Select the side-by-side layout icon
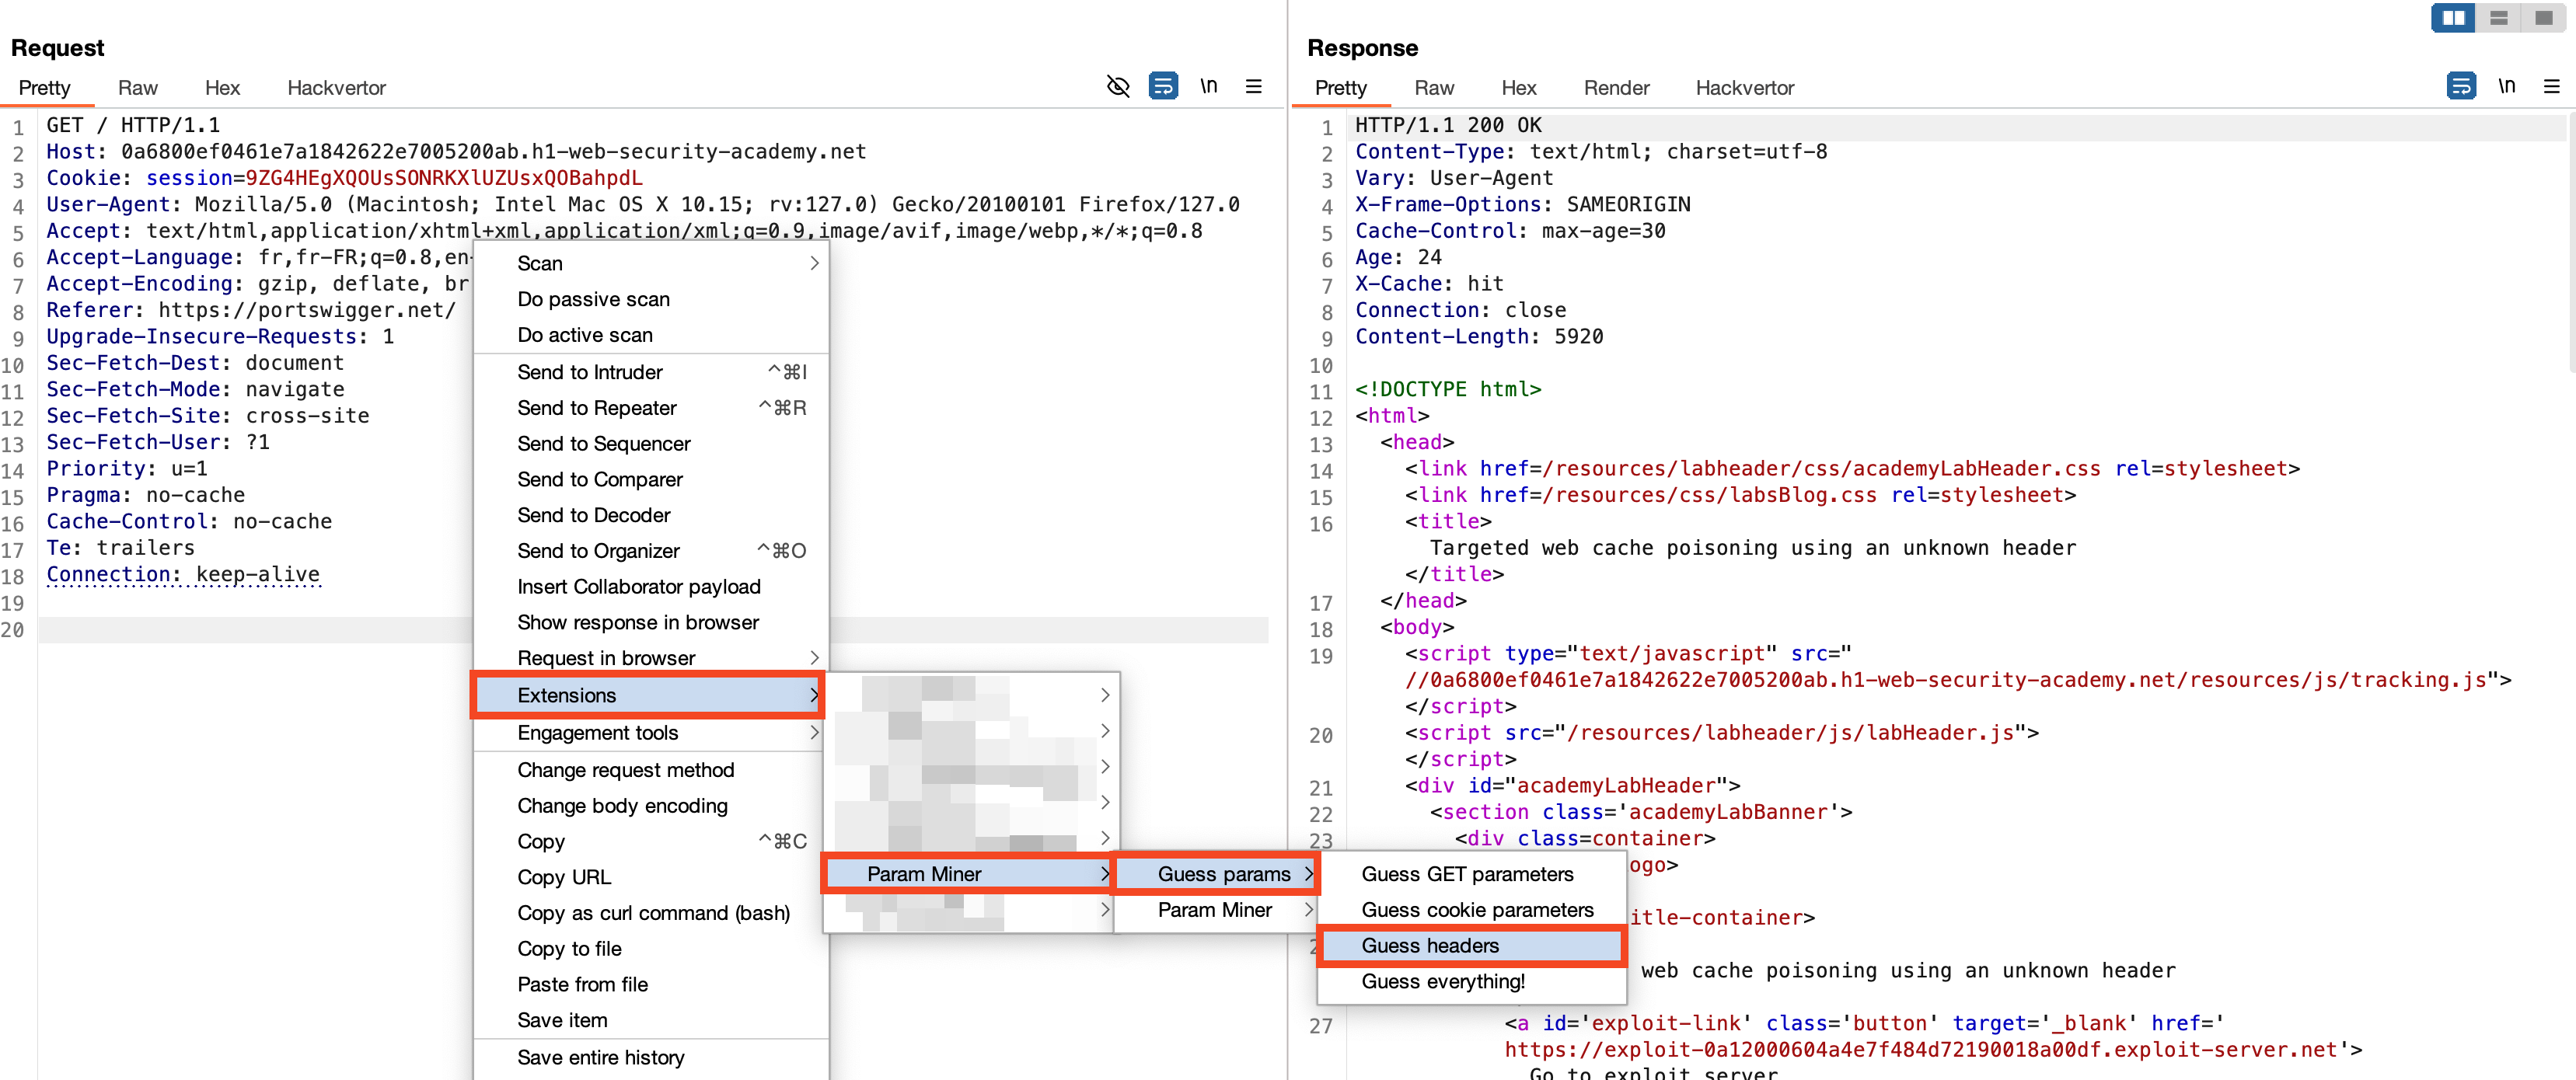This screenshot has width=2576, height=1080. (2453, 18)
